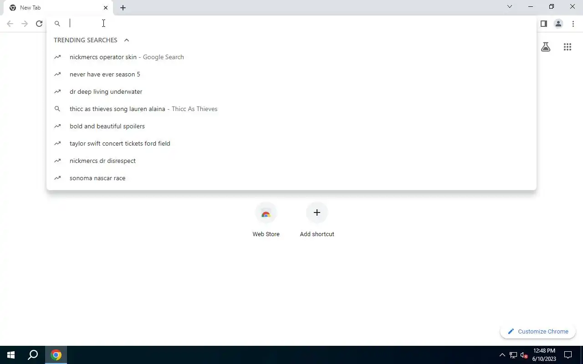The width and height of the screenshot is (583, 364).
Task: Select suggestion nickmercs dr disrespect
Action: pos(291,161)
